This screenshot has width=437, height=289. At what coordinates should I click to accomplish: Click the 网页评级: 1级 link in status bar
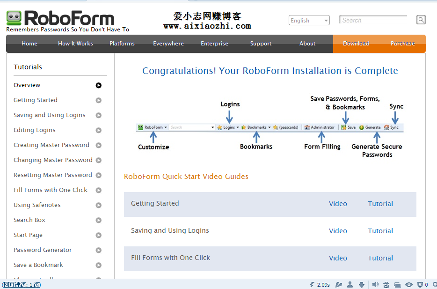coord(21,284)
